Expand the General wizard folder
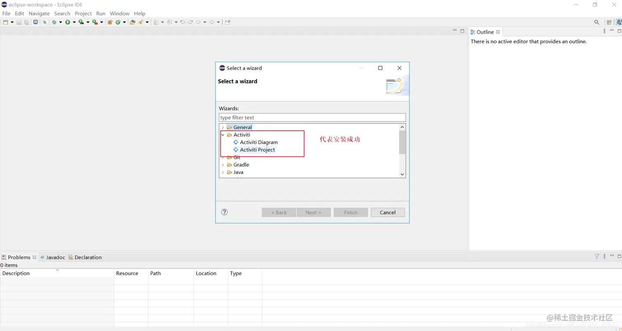The width and height of the screenshot is (622, 331). coord(223,127)
